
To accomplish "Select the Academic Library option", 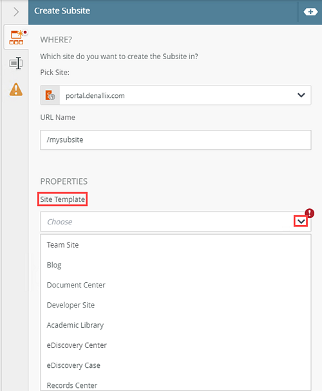I will coord(75,325).
